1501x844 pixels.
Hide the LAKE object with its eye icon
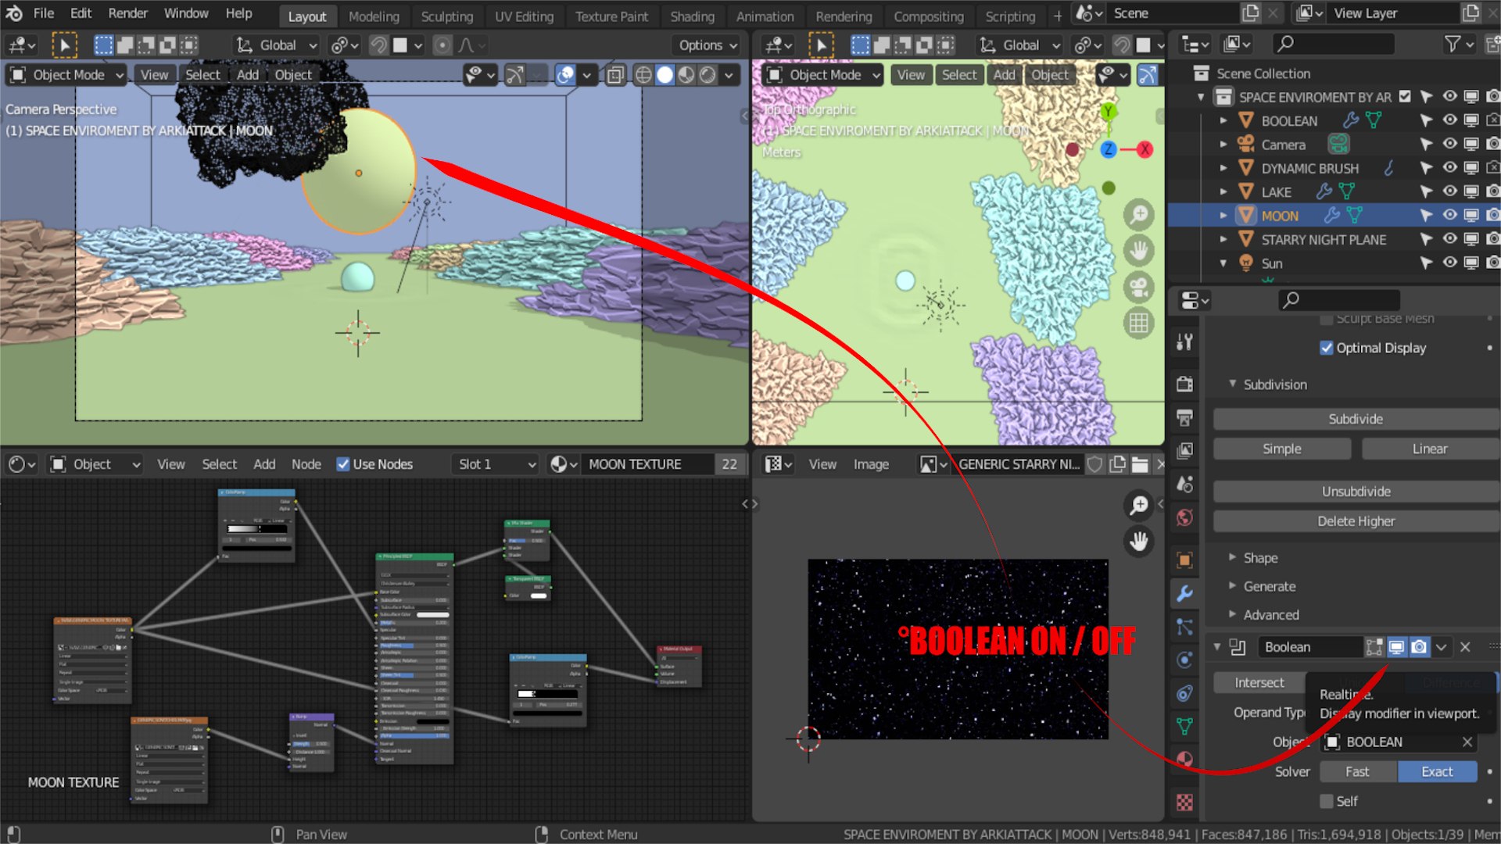point(1449,191)
